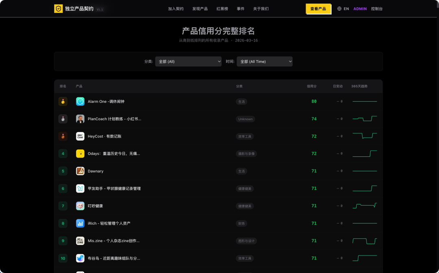Click the bronze medal rank badge
This screenshot has width=439, height=273.
point(63,136)
